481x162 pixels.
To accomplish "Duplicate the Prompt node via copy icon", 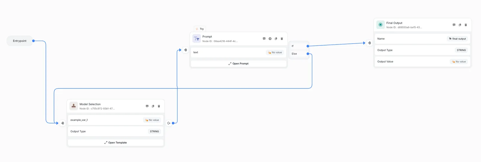I will 276,38.
